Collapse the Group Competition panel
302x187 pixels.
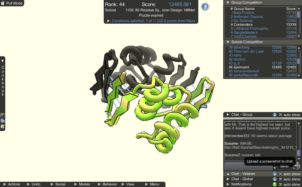coord(228,2)
